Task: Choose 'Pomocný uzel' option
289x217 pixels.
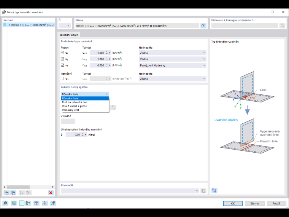Action: pyautogui.click(x=85, y=110)
